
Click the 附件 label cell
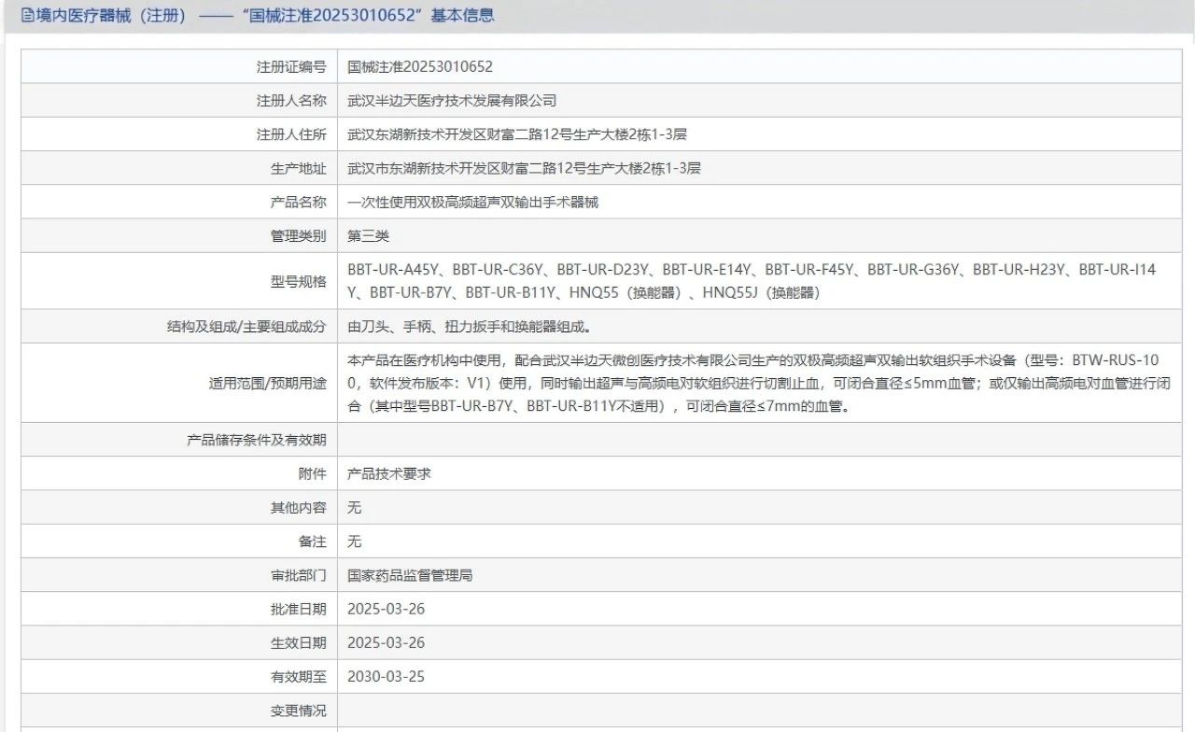(179, 473)
